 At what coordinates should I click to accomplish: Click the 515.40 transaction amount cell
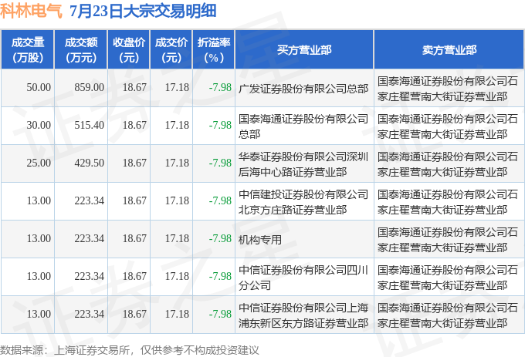coord(89,126)
